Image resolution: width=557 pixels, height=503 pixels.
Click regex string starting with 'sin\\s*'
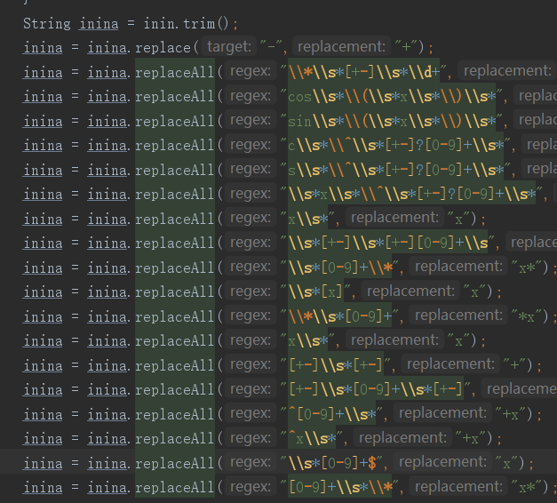392,121
